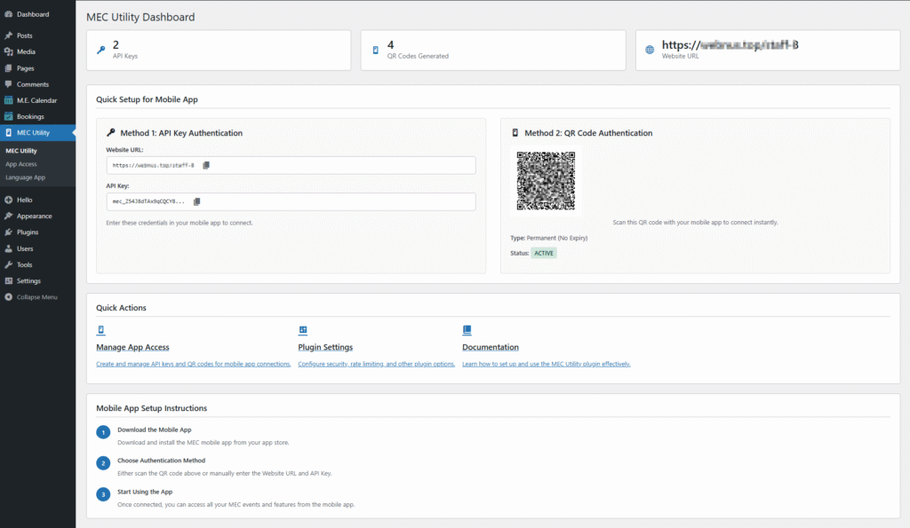Screen dimensions: 910x528
Task: Click the Manage App Access phone icon
Action: click(101, 330)
